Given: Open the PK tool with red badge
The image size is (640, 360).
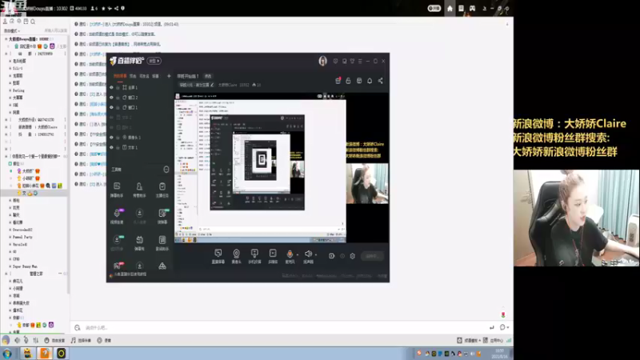Looking at the screenshot, I should click(x=118, y=266).
